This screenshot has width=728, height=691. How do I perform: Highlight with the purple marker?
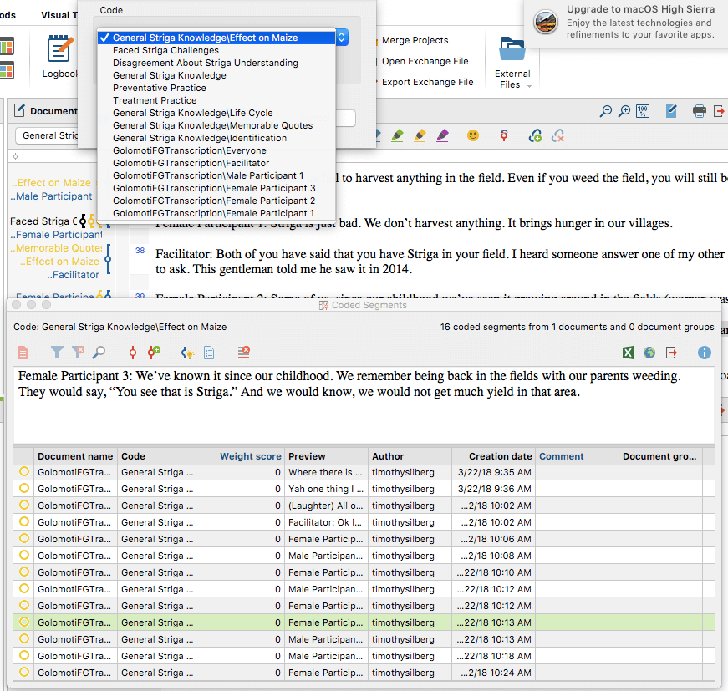pyautogui.click(x=442, y=135)
